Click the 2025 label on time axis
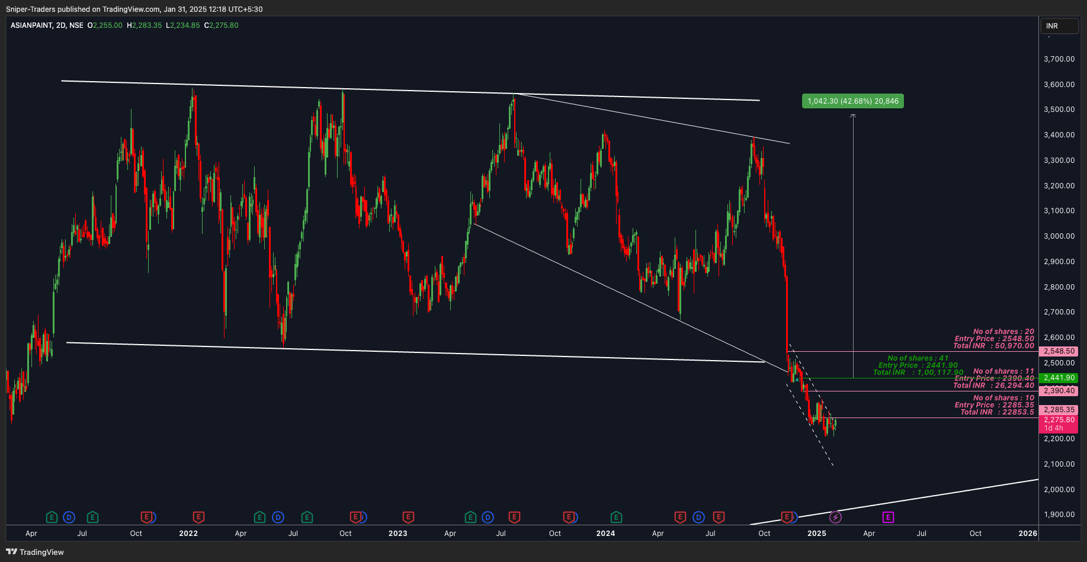This screenshot has height=562, width=1087. [817, 534]
